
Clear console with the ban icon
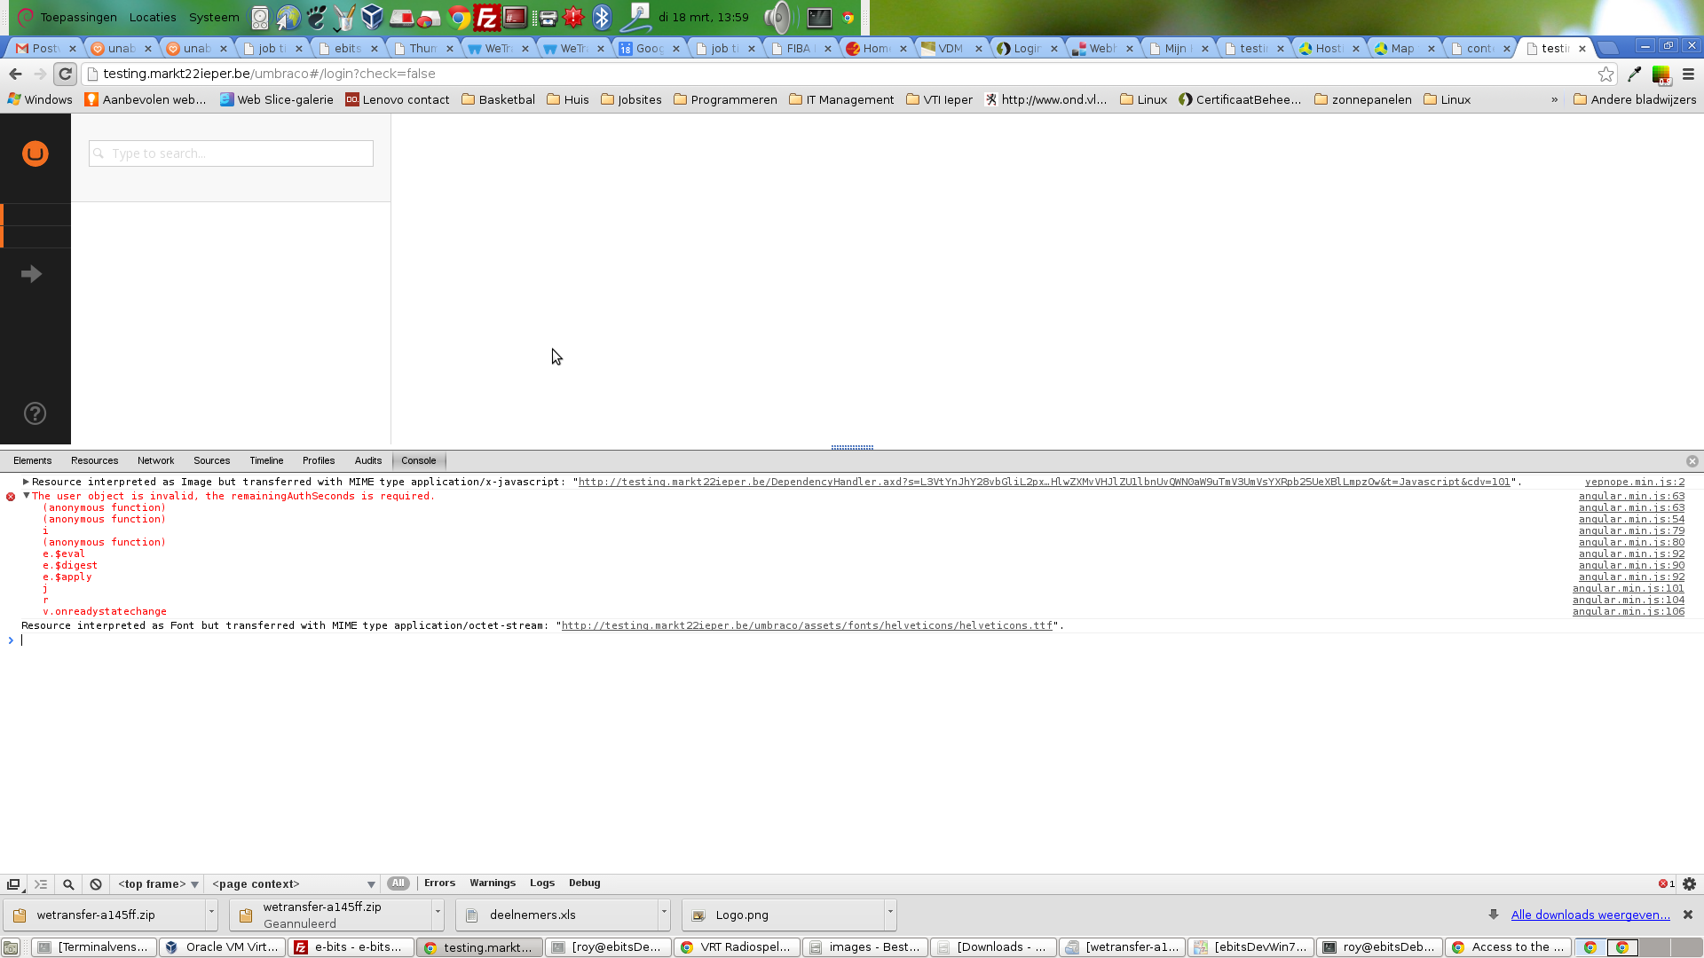96,883
